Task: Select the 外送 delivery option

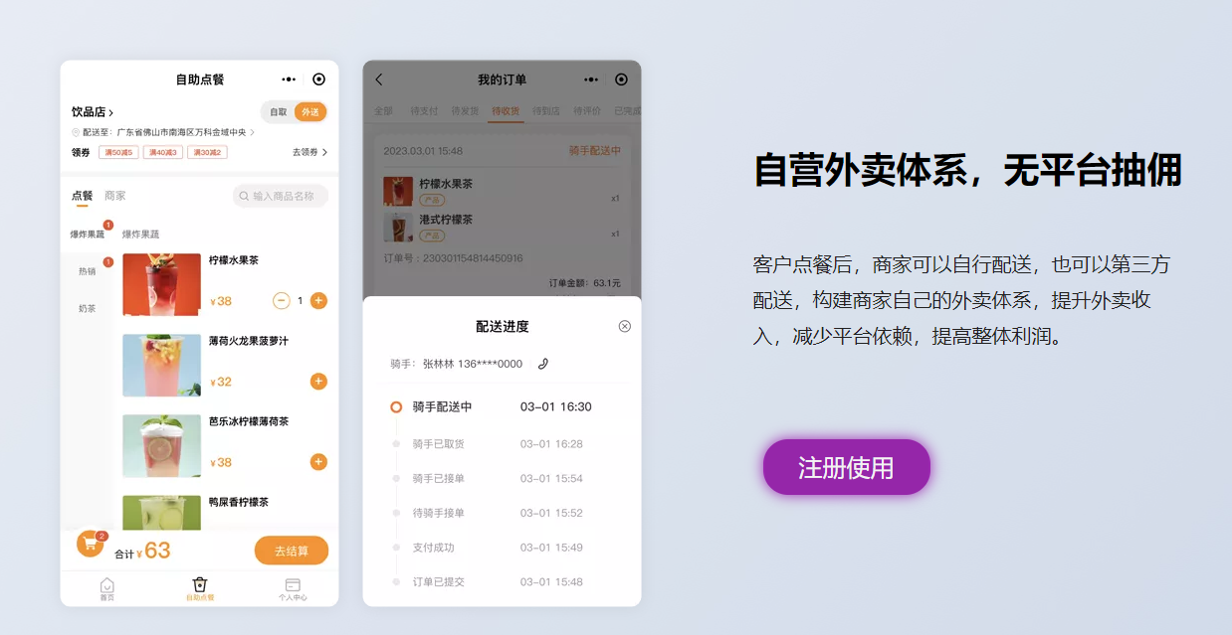Action: tap(310, 112)
